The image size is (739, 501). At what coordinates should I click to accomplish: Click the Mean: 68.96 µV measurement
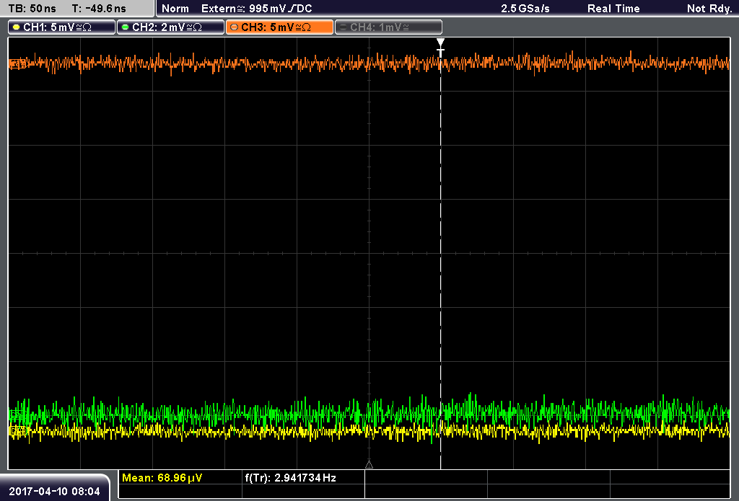coord(162,478)
